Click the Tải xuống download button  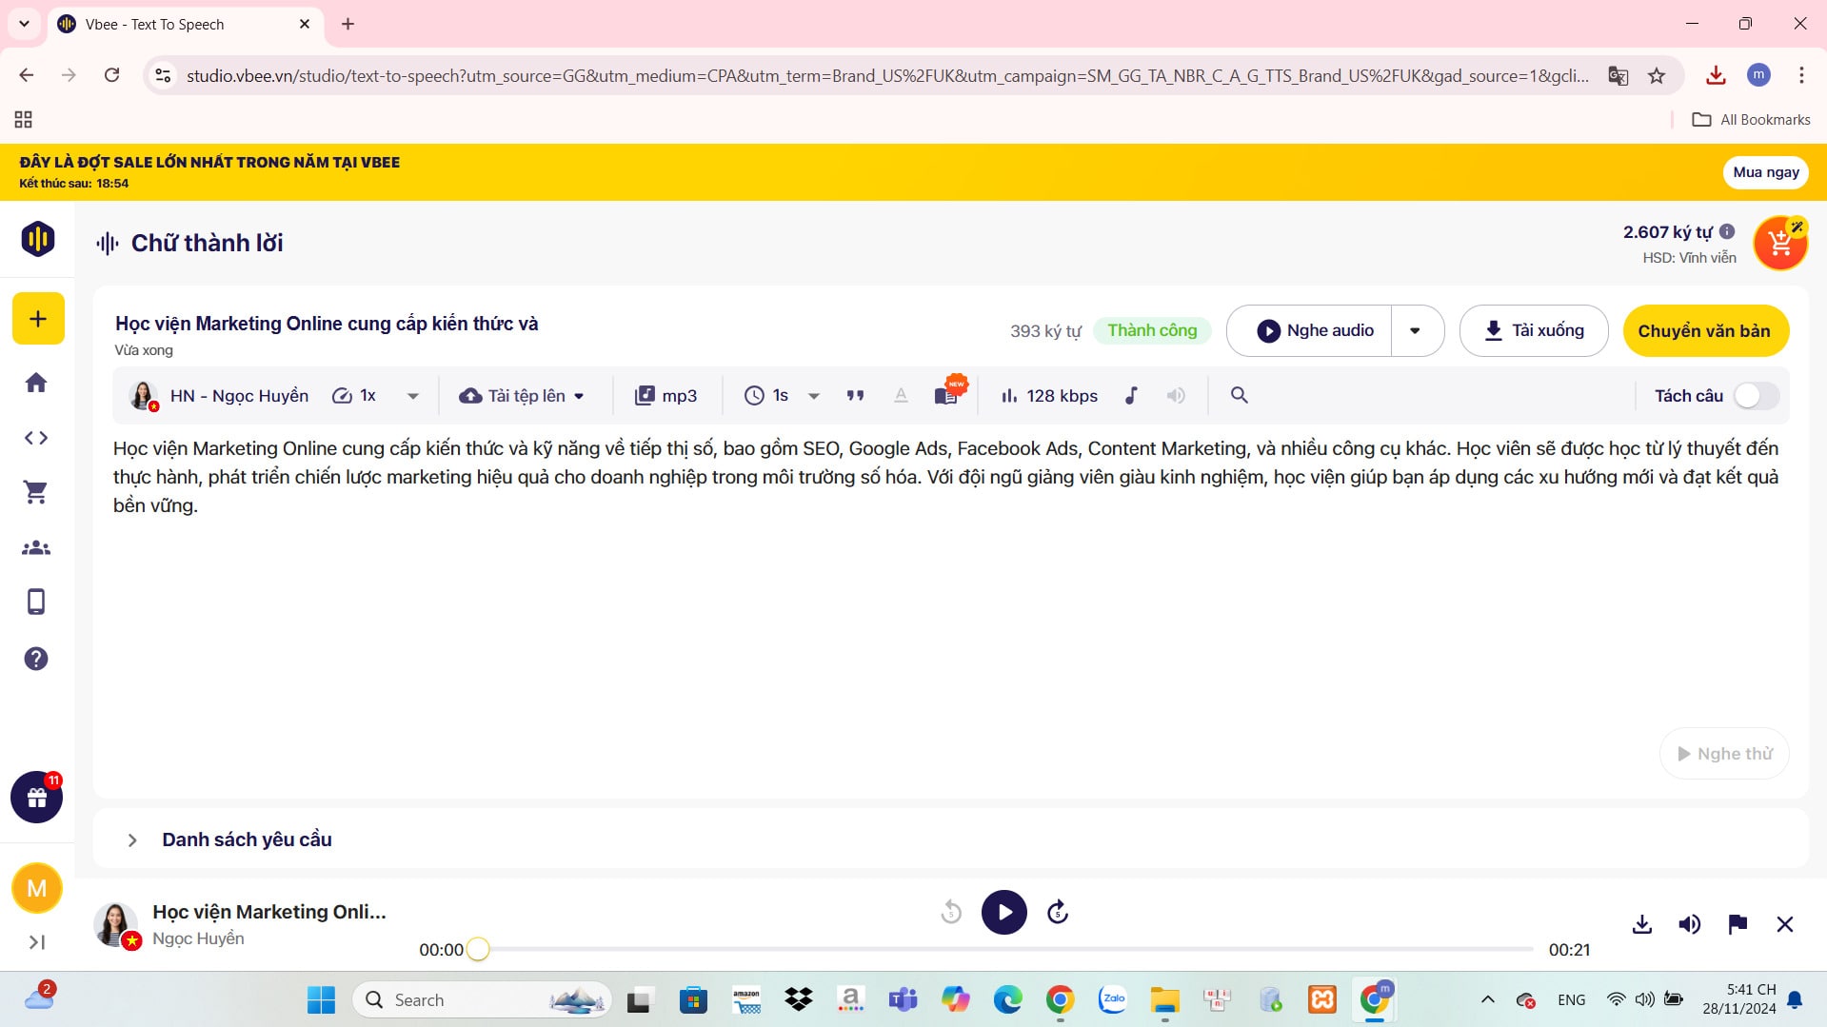pos(1534,330)
